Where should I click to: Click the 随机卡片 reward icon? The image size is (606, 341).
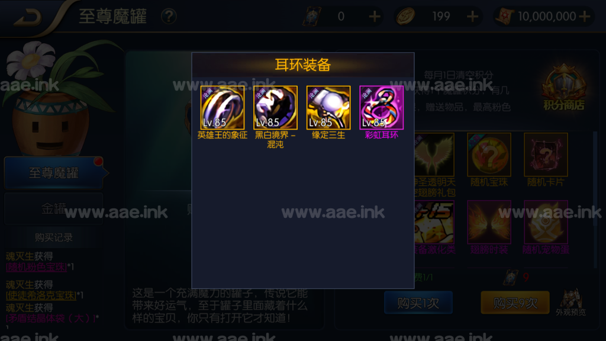tap(546, 155)
